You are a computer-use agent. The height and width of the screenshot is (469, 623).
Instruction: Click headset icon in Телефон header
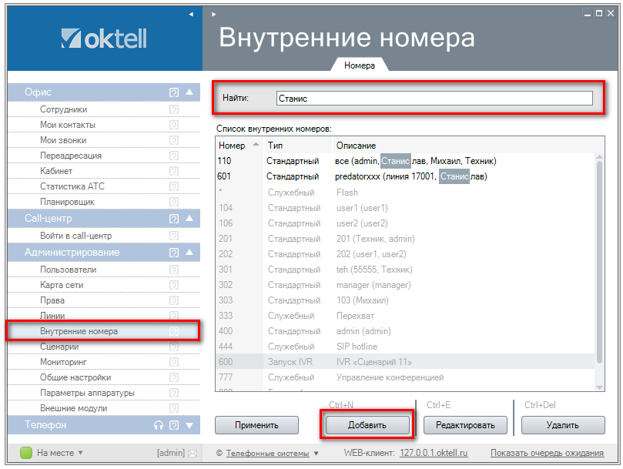(159, 425)
